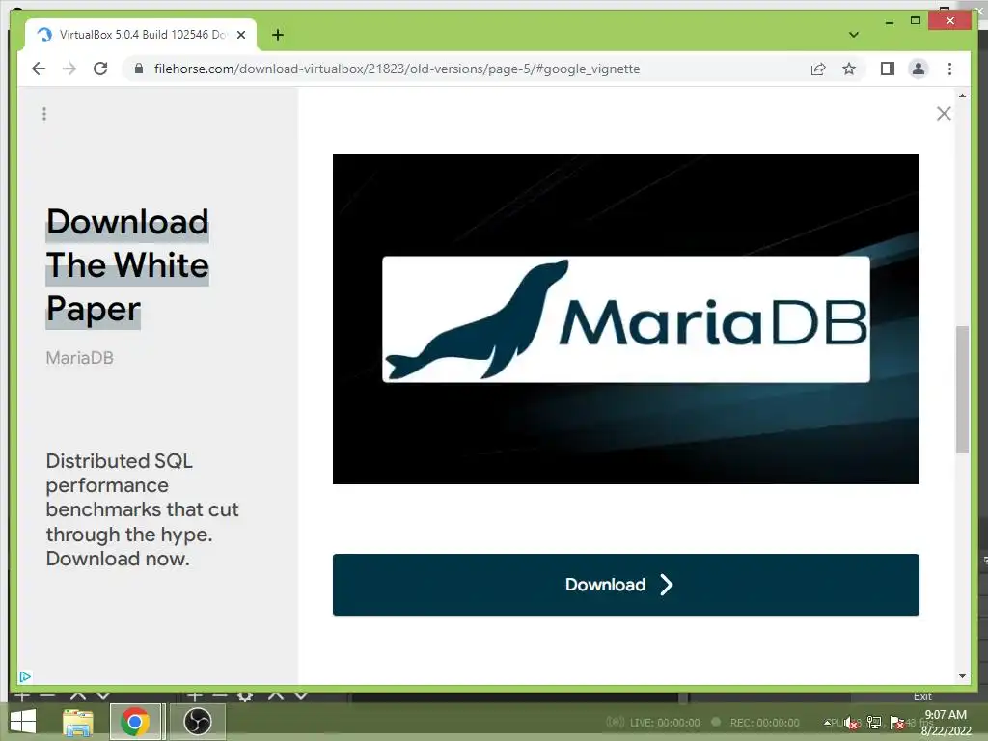Image resolution: width=988 pixels, height=741 pixels.
Task: Maximize the Chrome window
Action: [x=916, y=21]
